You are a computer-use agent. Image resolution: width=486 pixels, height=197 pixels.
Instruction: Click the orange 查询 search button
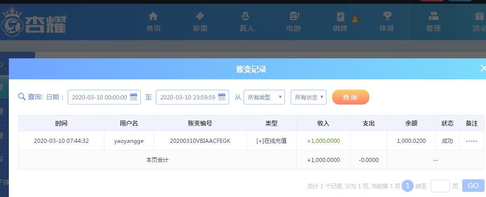coord(351,97)
